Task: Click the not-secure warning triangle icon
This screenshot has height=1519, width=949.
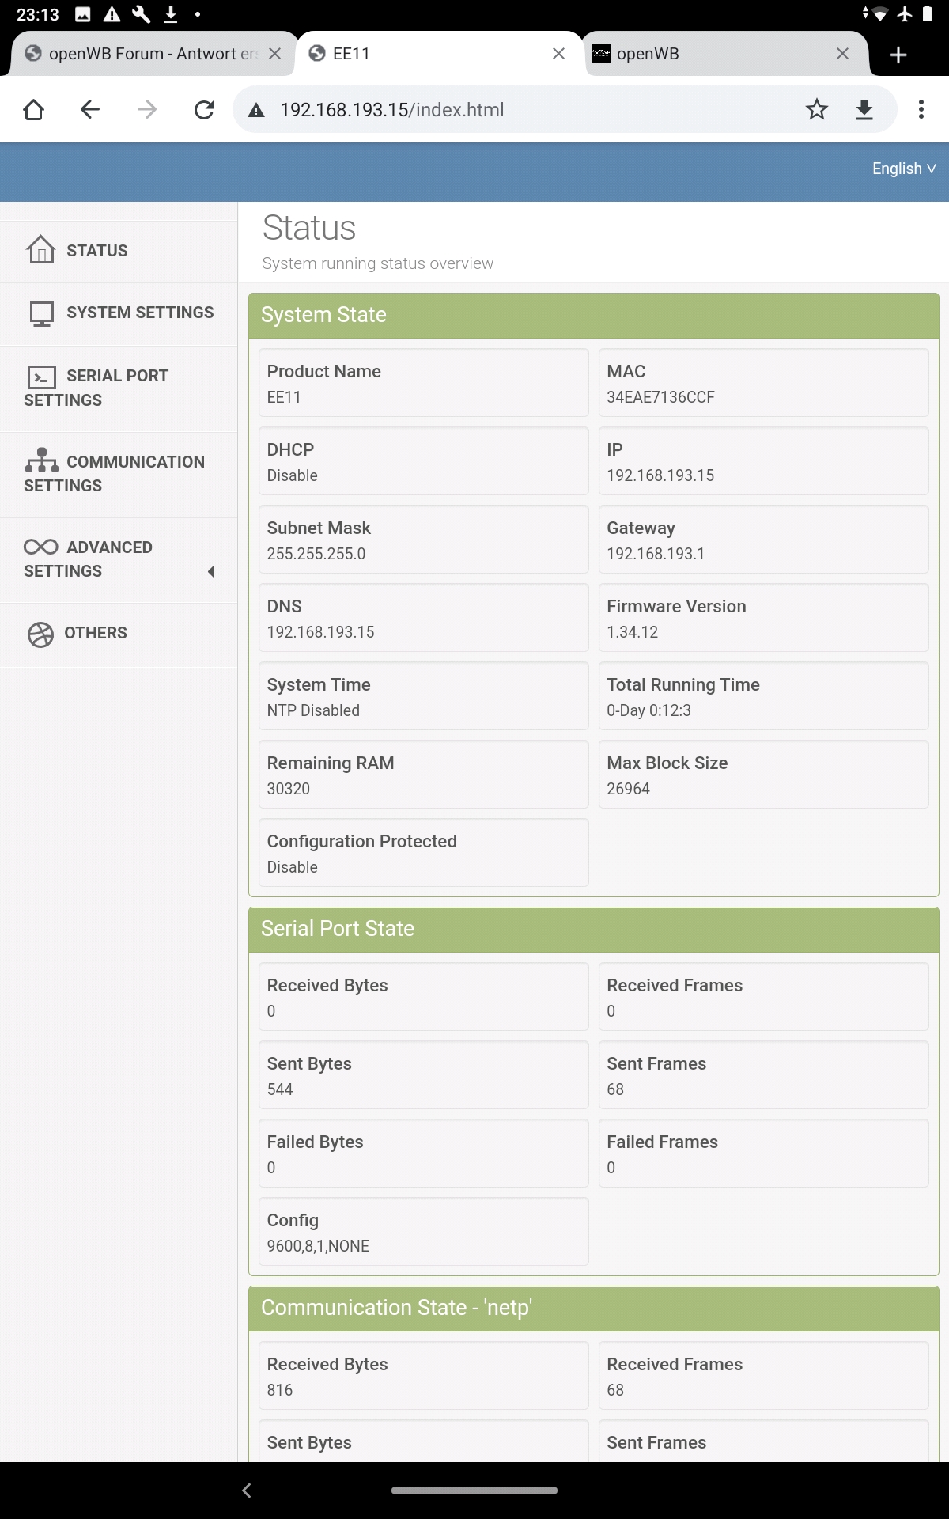Action: tap(256, 110)
